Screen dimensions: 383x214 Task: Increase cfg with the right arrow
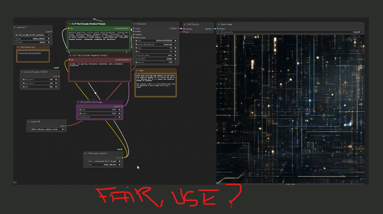pyautogui.click(x=175, y=52)
